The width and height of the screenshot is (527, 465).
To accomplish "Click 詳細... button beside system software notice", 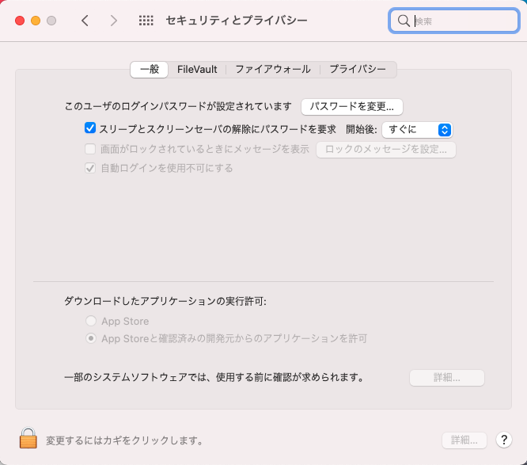I will [x=446, y=378].
